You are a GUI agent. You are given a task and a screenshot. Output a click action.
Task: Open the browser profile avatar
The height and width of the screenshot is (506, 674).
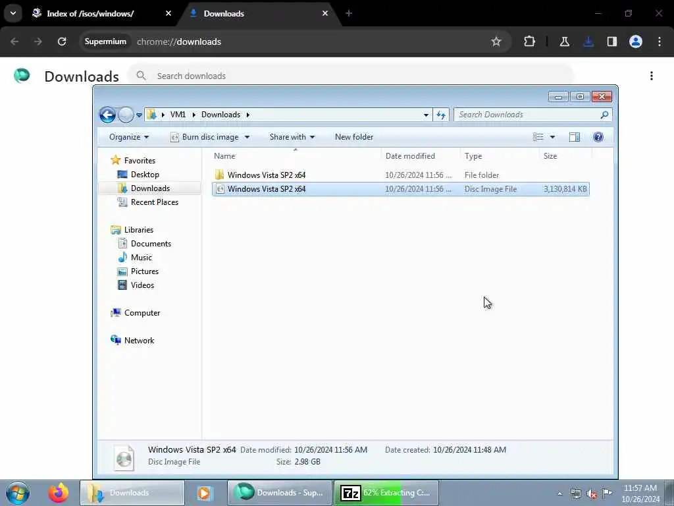(636, 42)
